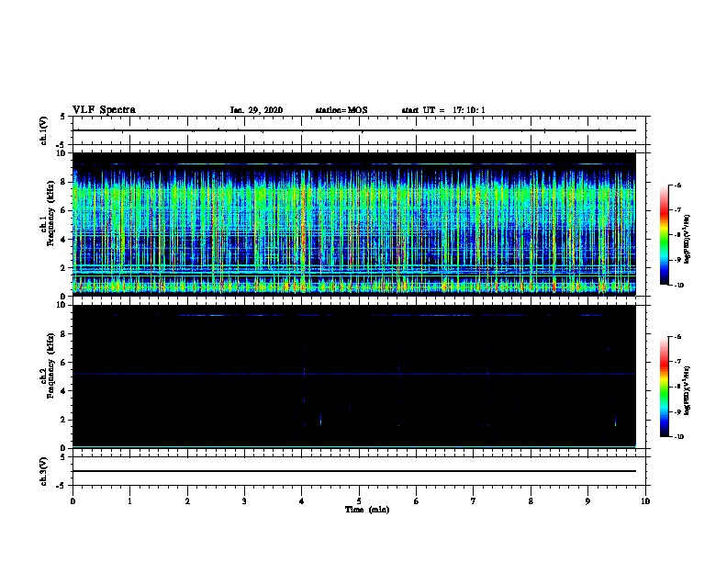Click time axis tick label '2'
Screen dimensions: 727x562
[x=187, y=500]
